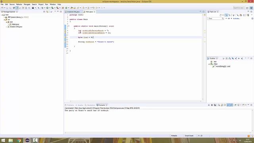This screenshot has width=254, height=143.
Task: Toggle show console on standard output change
Action: click(228, 105)
